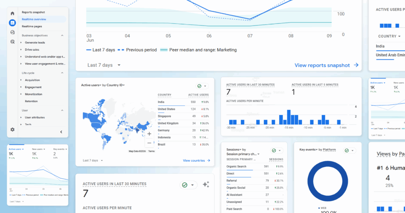Click the Insights sparkle icon
Image resolution: width=405 pixels, height=213 pixels.
pyautogui.click(x=206, y=184)
